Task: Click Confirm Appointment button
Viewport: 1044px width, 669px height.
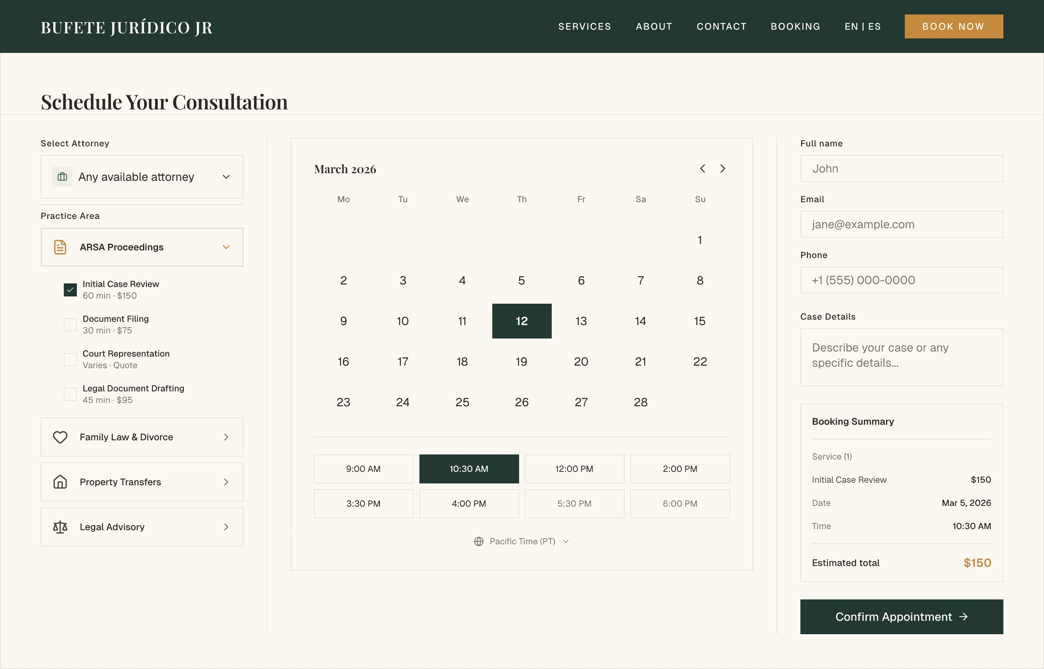Action: [902, 617]
